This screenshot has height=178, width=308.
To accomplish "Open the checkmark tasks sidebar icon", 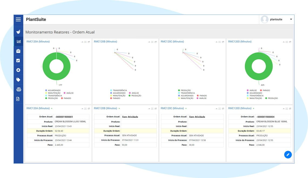I will (18, 61).
